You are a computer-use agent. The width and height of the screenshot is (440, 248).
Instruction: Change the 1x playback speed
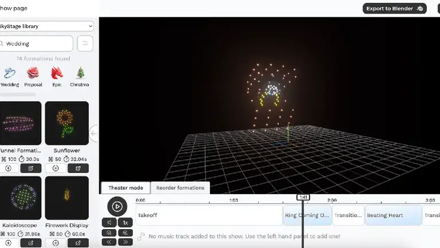click(x=124, y=222)
